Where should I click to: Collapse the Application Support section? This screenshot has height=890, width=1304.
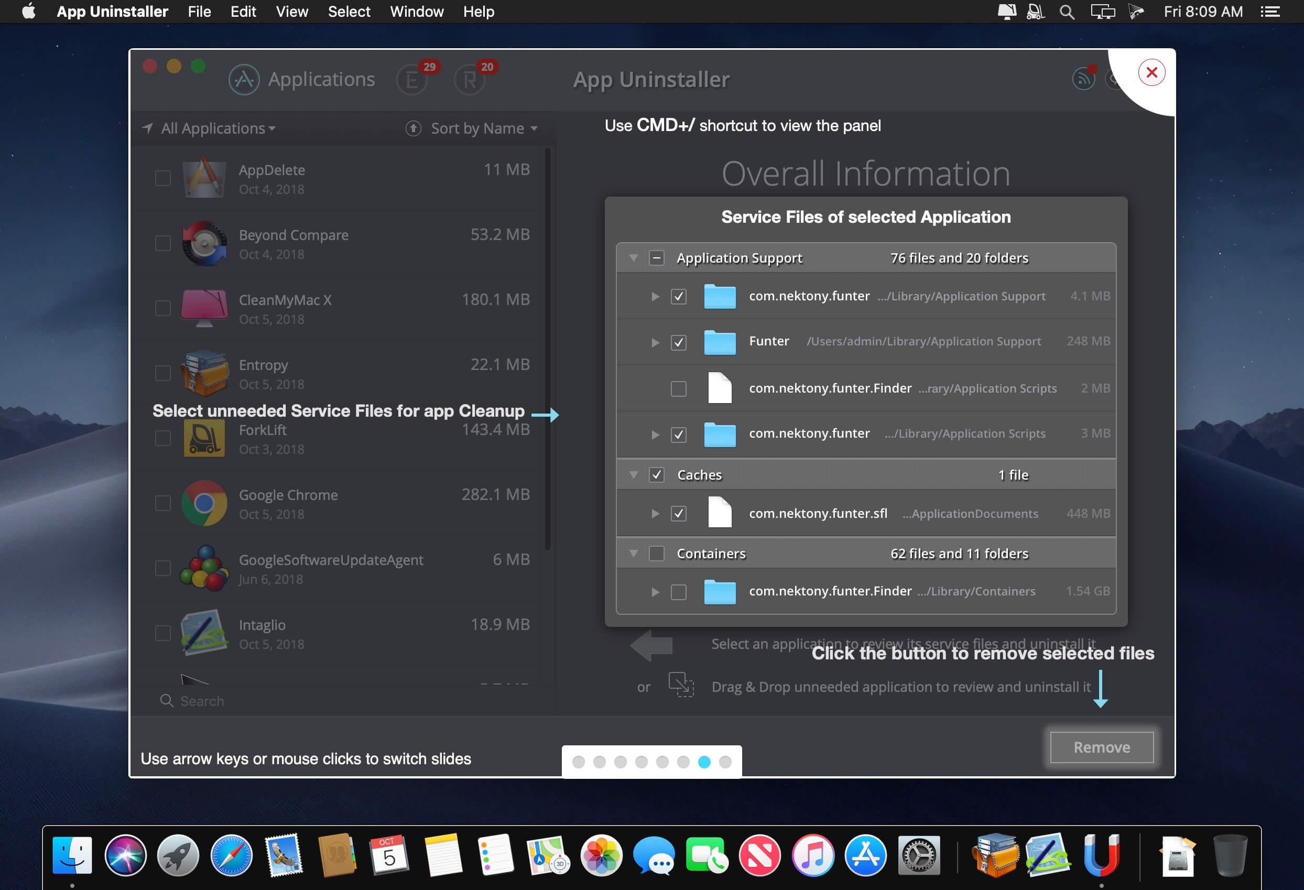tap(634, 257)
